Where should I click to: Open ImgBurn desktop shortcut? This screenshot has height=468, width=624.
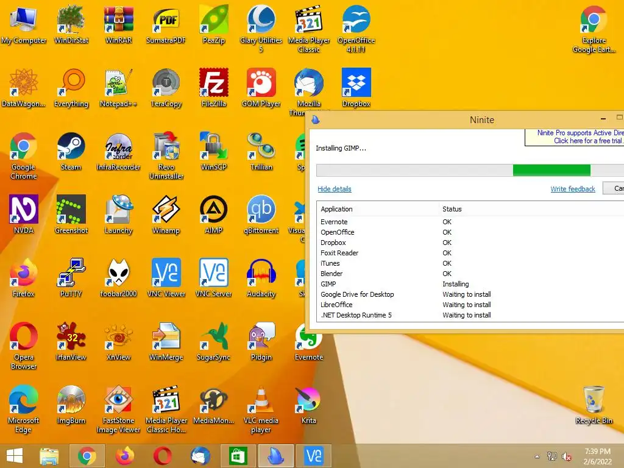[x=71, y=405]
